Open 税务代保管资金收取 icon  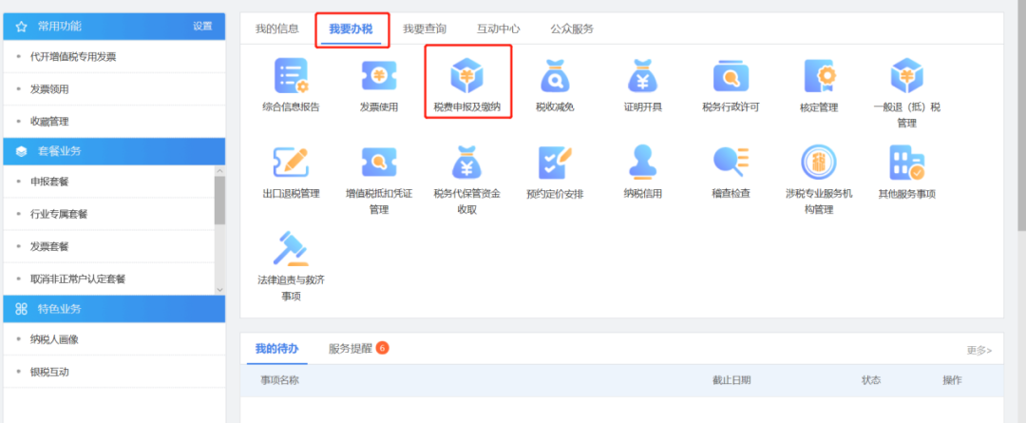467,163
